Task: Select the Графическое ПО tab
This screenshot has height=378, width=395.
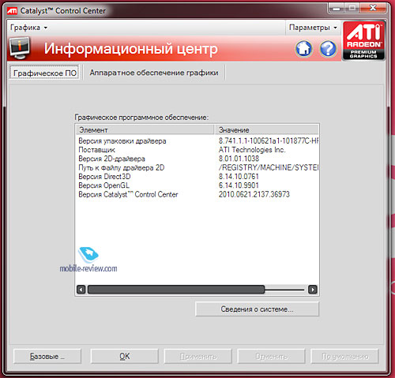Action: click(x=45, y=73)
